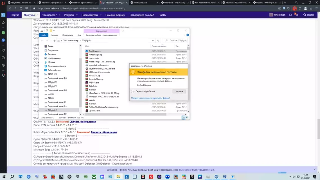This screenshot has width=320, height=180.
Task: Switch to Explorer's Главная ribbon tab
Action: point(54,35)
